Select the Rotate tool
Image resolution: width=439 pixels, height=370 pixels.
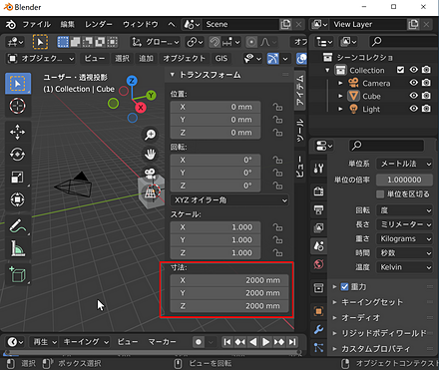[18, 155]
